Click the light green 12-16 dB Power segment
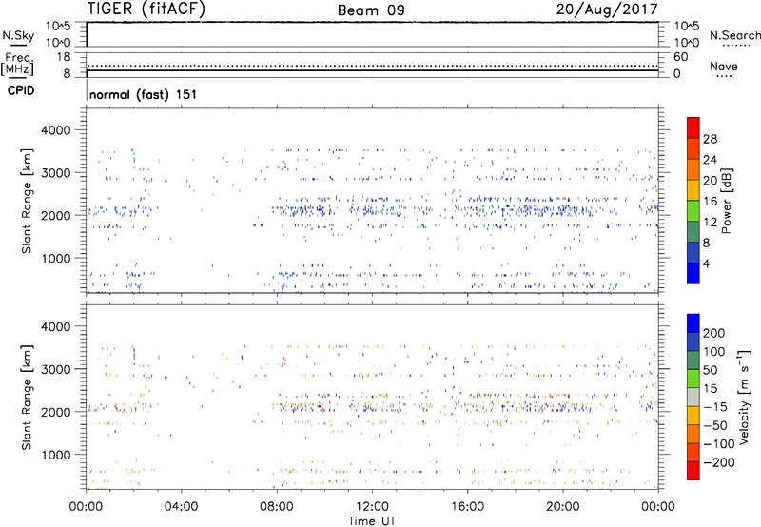This screenshot has width=761, height=527. click(x=693, y=210)
